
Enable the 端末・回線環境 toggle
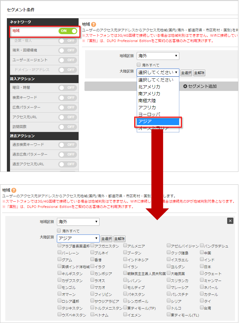point(68,50)
